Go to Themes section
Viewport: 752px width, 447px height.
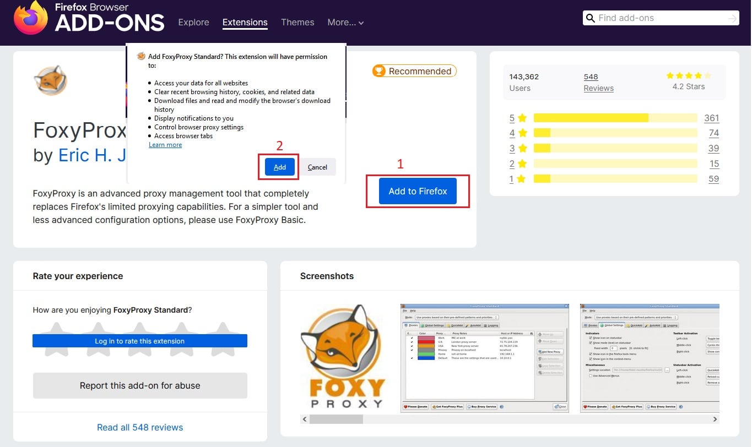coord(297,23)
